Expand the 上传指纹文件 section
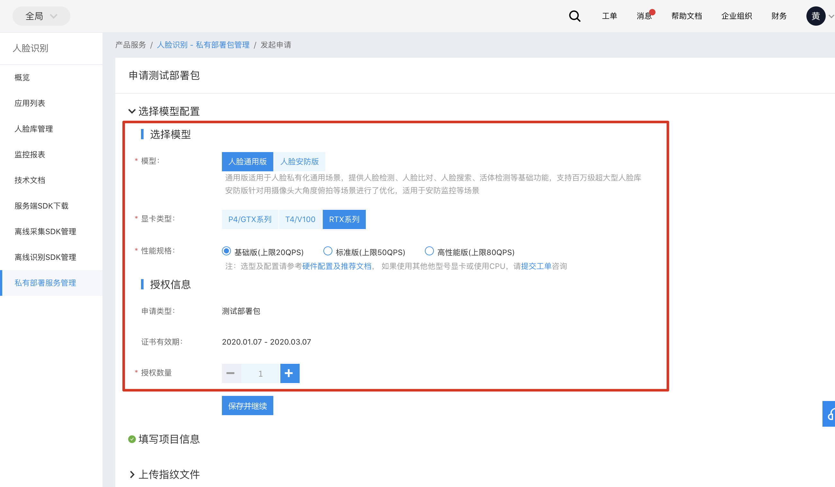This screenshot has height=487, width=835. [132, 474]
